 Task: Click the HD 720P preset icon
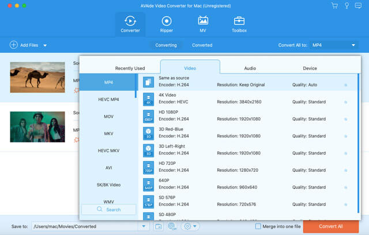click(148, 168)
